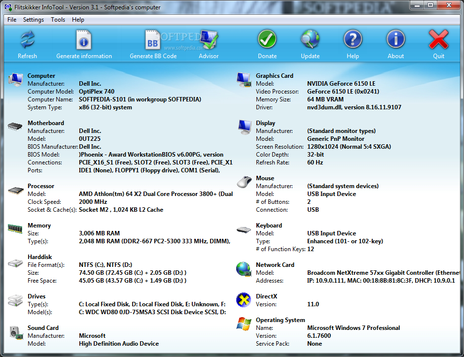Open the File menu

pos(12,20)
